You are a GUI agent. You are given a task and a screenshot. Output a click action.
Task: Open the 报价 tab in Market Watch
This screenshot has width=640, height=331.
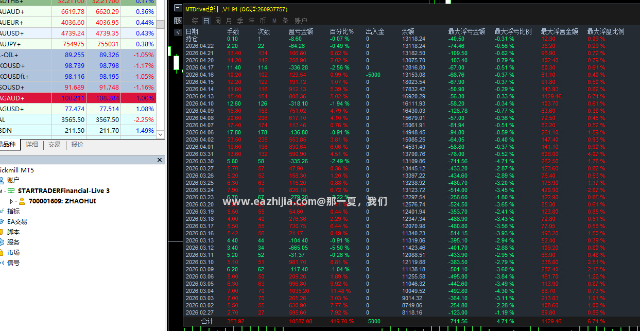(x=77, y=145)
